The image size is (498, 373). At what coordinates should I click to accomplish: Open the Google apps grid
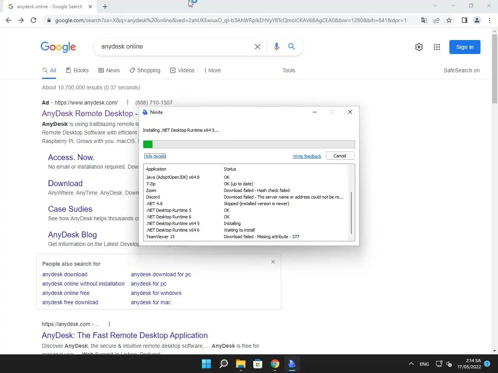[x=437, y=47]
